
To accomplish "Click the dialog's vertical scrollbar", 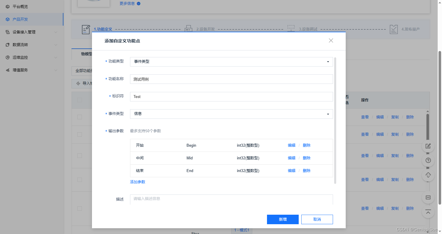I will click(x=335, y=120).
